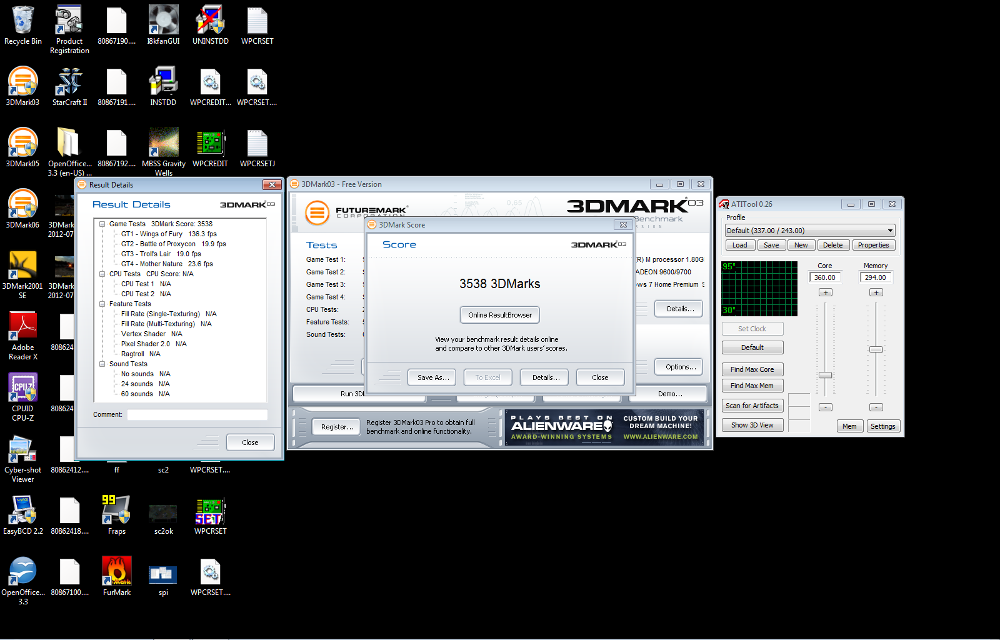The height and width of the screenshot is (640, 1000).
Task: Launch the 3DMark03 desktop shortcut
Action: coord(22,87)
